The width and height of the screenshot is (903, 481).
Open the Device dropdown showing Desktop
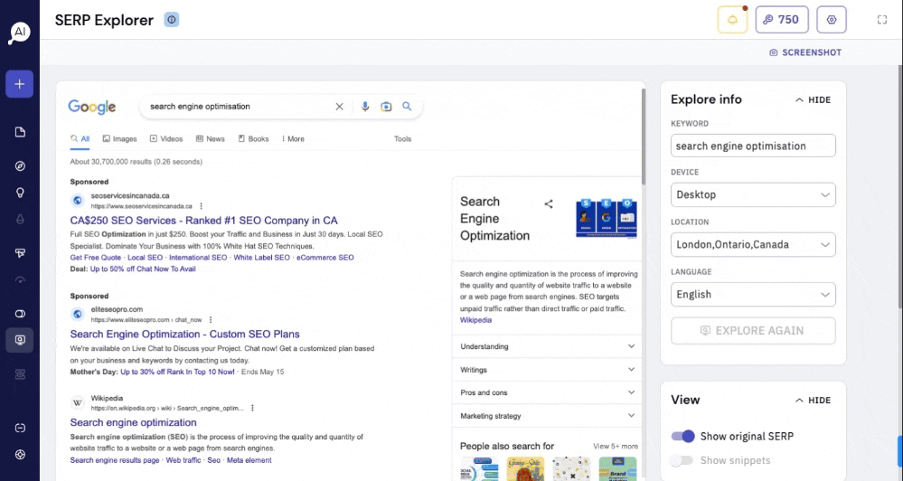pyautogui.click(x=753, y=194)
